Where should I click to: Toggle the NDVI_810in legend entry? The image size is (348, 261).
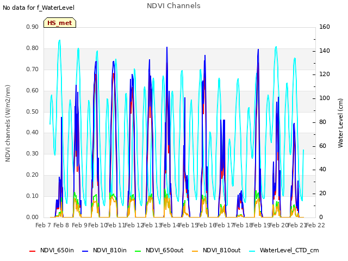pyautogui.click(x=104, y=250)
